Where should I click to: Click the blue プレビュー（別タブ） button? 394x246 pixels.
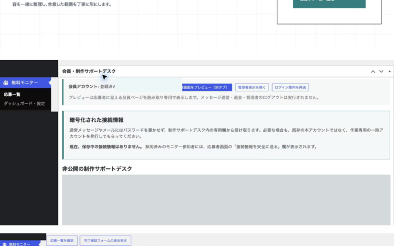[x=207, y=87]
